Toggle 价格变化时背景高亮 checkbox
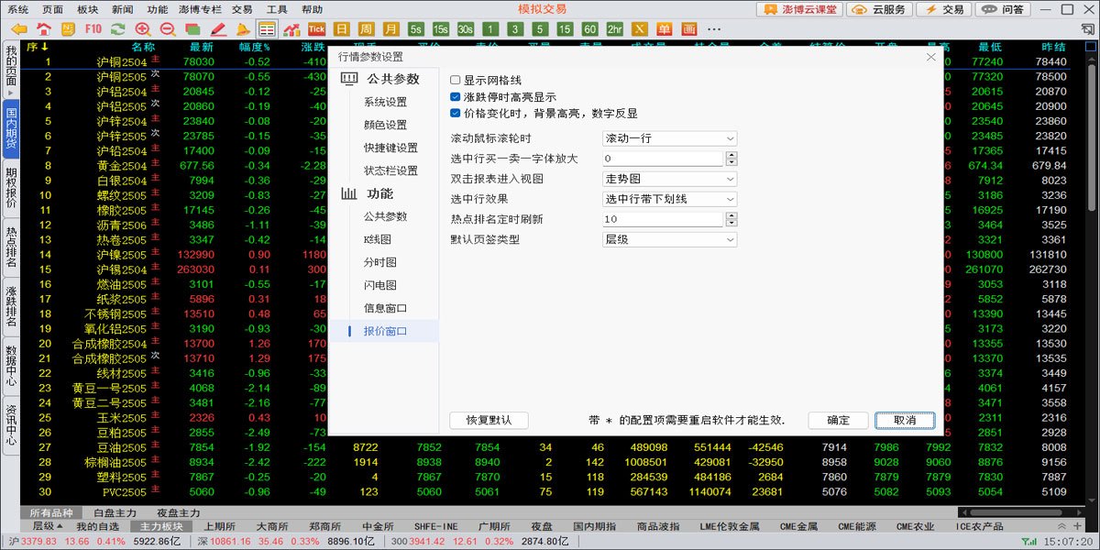The width and height of the screenshot is (1100, 550). coord(456,114)
